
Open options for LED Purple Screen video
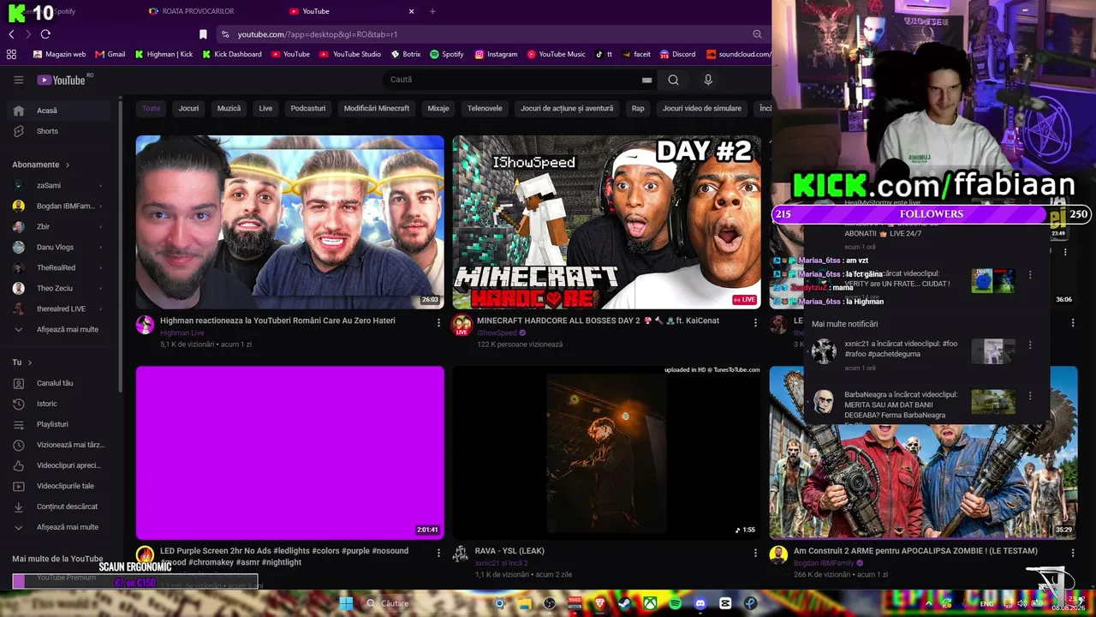(438, 554)
